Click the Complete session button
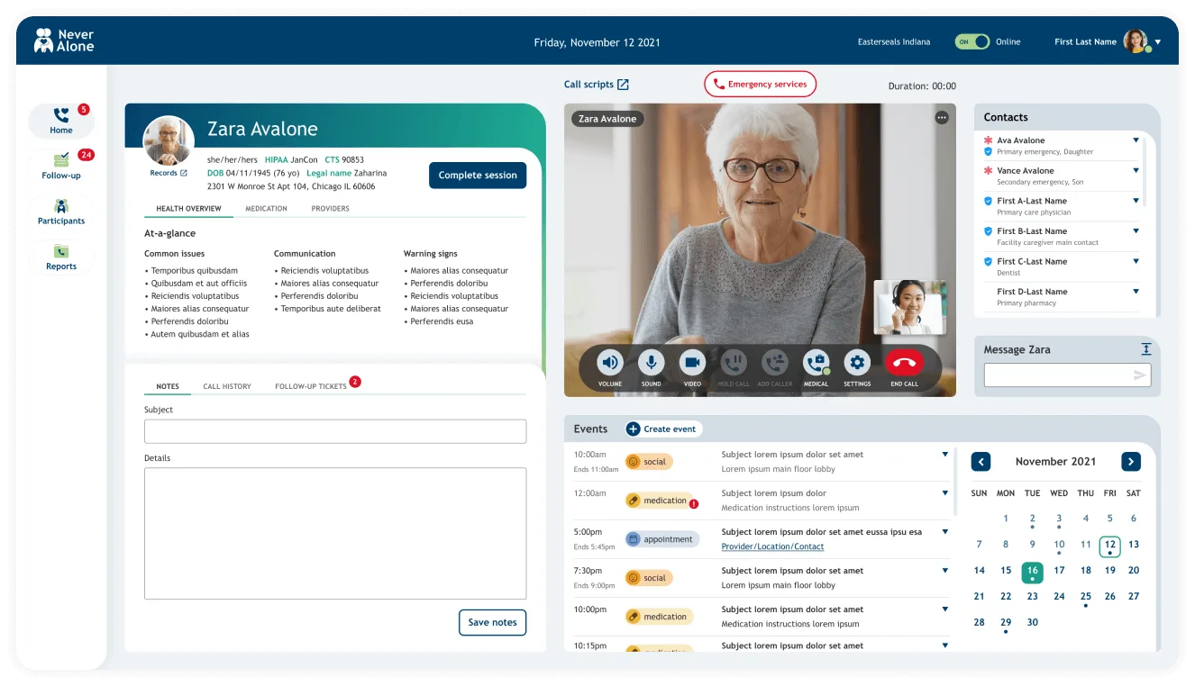Image resolution: width=1195 pixels, height=686 pixels. tap(477, 176)
